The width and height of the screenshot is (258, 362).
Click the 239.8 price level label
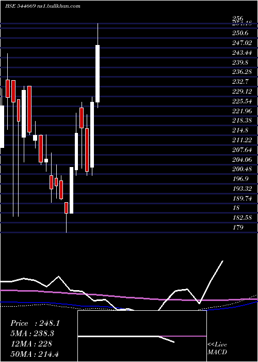tap(240, 63)
